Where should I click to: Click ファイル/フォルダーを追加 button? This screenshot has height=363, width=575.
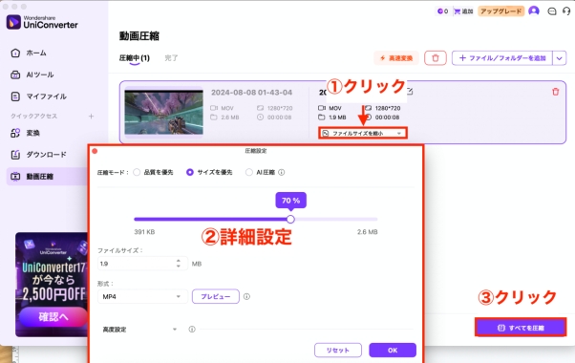(x=502, y=58)
